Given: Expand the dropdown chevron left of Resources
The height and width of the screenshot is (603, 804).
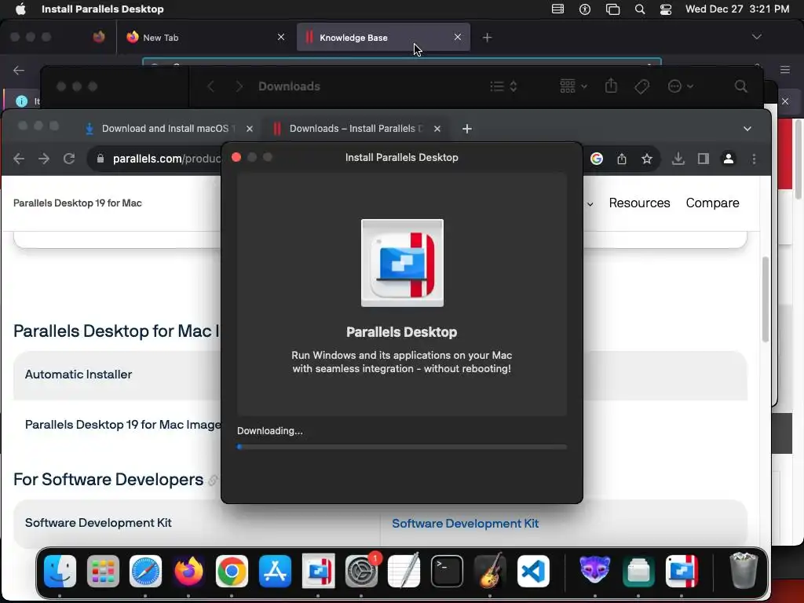Looking at the screenshot, I should (x=590, y=204).
